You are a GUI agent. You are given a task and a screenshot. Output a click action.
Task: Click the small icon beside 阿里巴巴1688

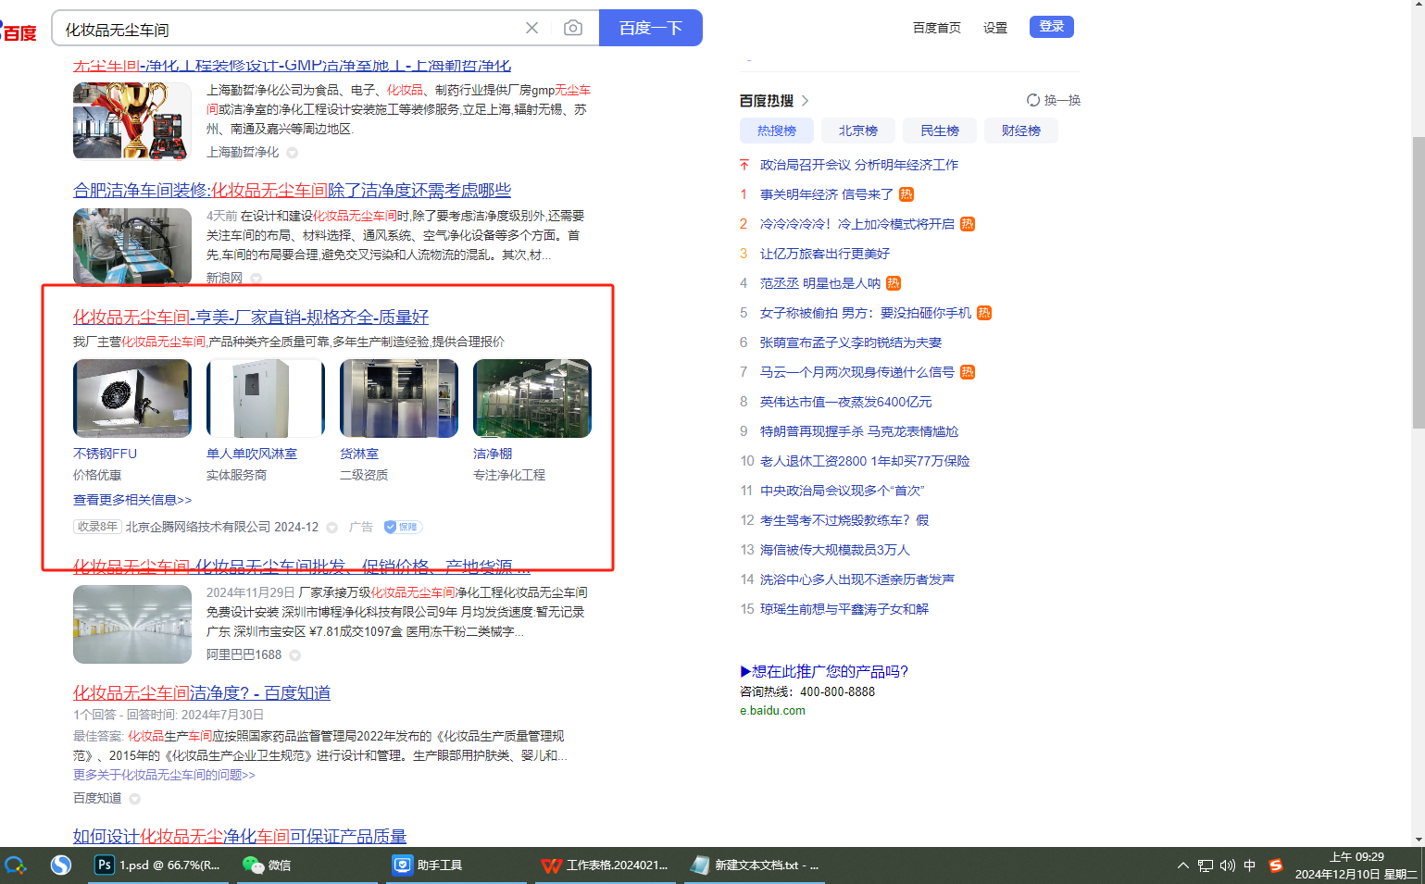pyautogui.click(x=295, y=655)
